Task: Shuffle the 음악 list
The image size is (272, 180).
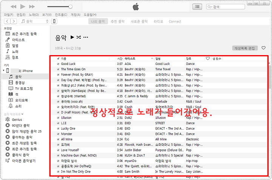Action: coord(79,37)
